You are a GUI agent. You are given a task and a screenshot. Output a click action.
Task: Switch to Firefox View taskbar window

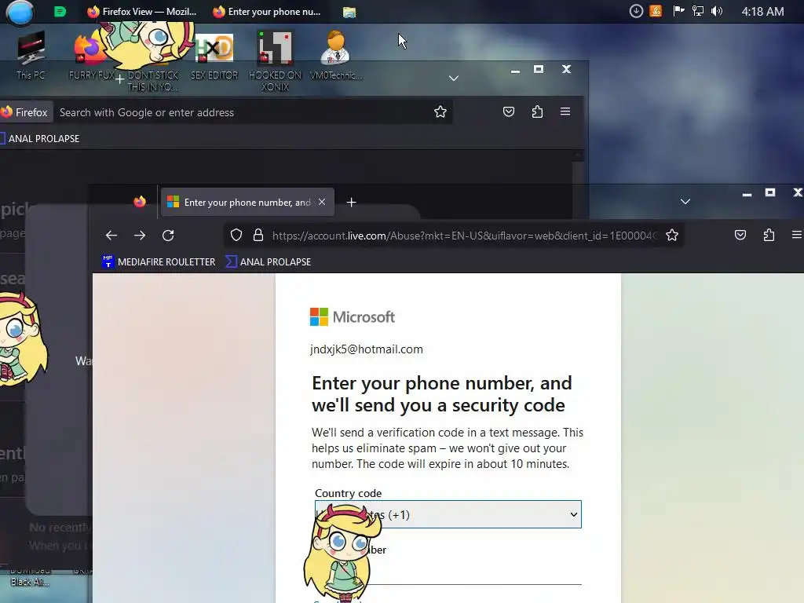142,12
